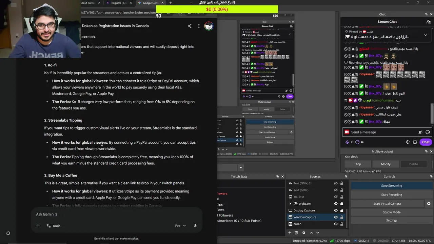Pop out the Sources dock
Screen dimensions: 434x244
[346, 177]
